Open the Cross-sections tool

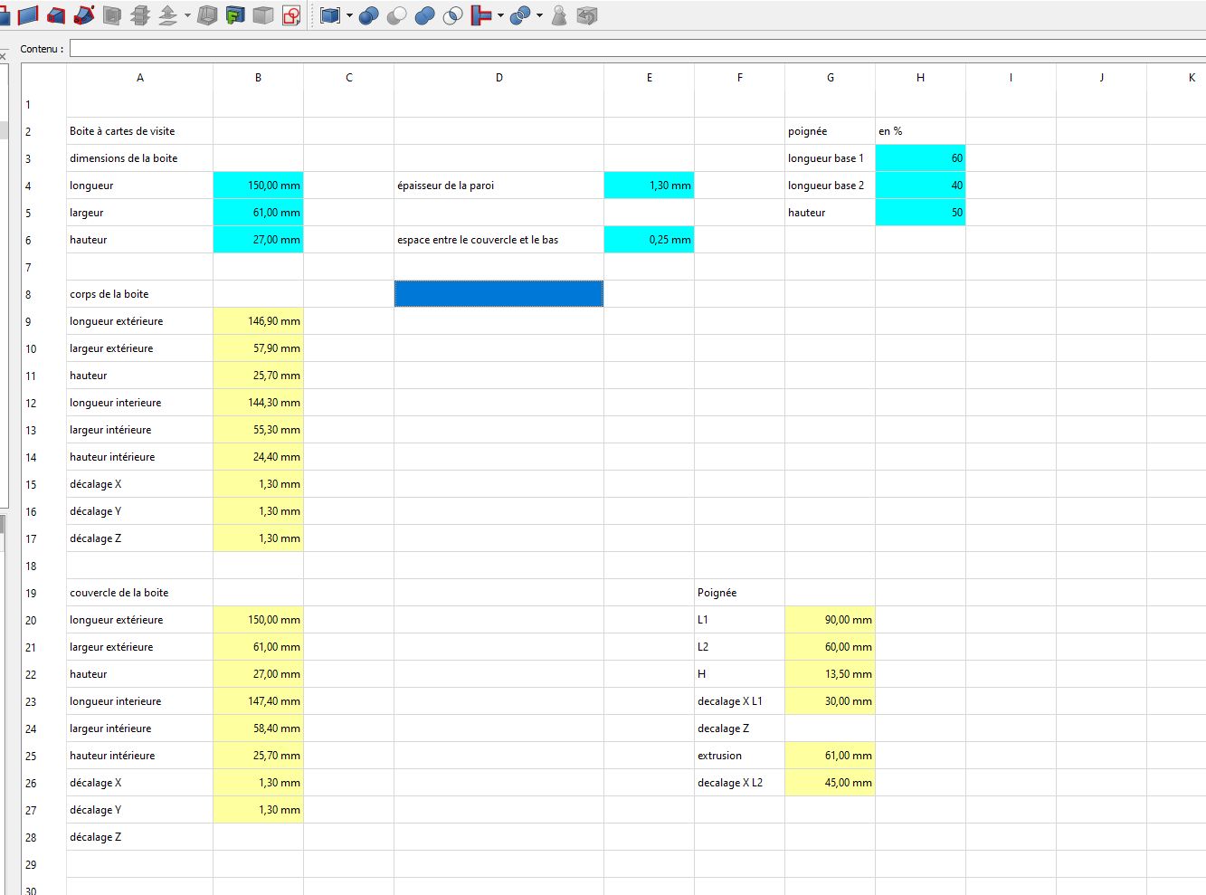coord(139,15)
